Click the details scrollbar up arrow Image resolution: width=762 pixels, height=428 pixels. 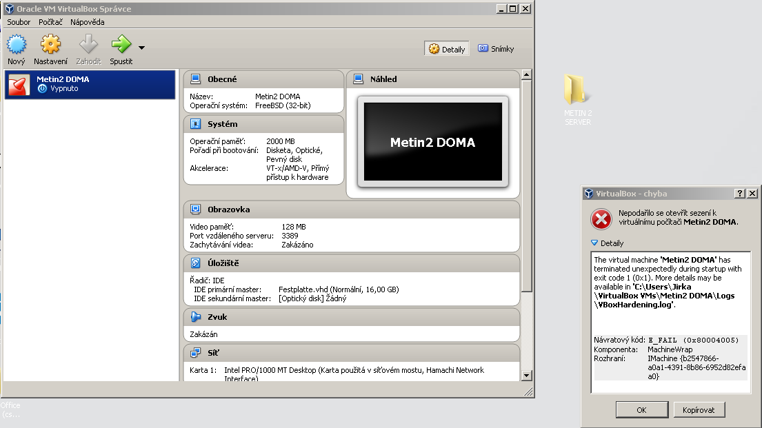(x=526, y=75)
